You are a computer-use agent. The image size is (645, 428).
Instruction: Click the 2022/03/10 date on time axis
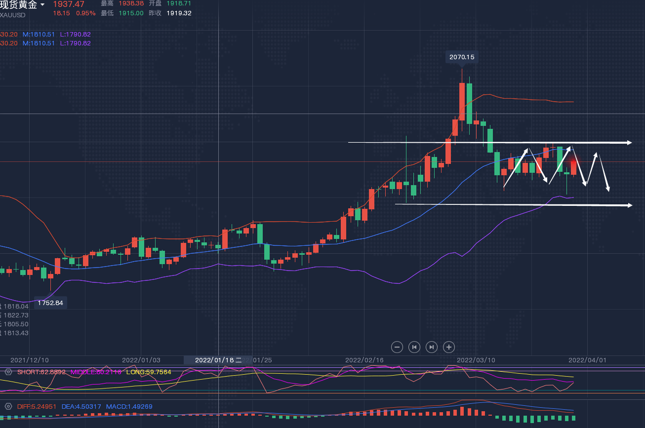(x=475, y=360)
